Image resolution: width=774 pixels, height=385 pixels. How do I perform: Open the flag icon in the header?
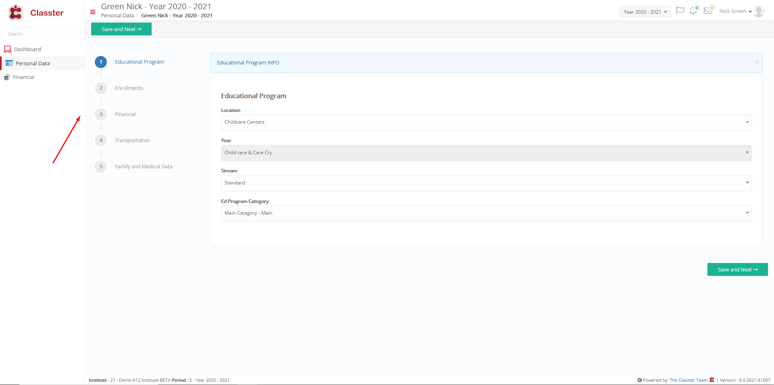pos(680,11)
